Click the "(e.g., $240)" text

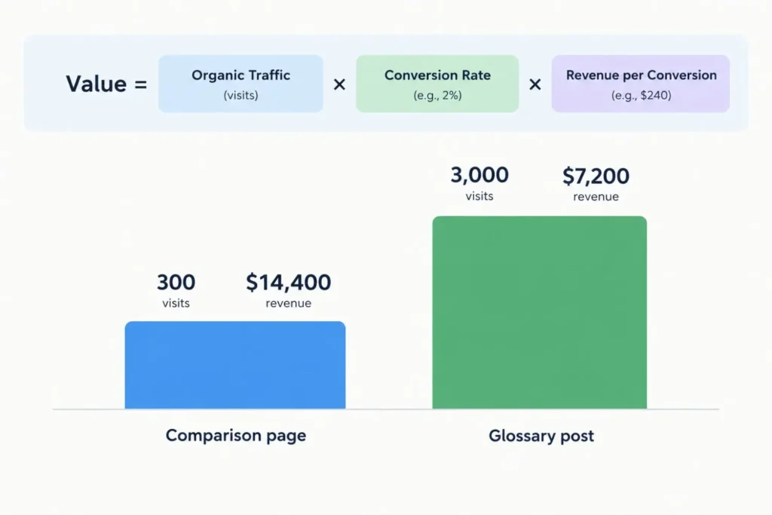[x=641, y=96]
